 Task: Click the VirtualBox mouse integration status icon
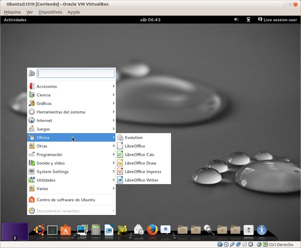pos(259,245)
